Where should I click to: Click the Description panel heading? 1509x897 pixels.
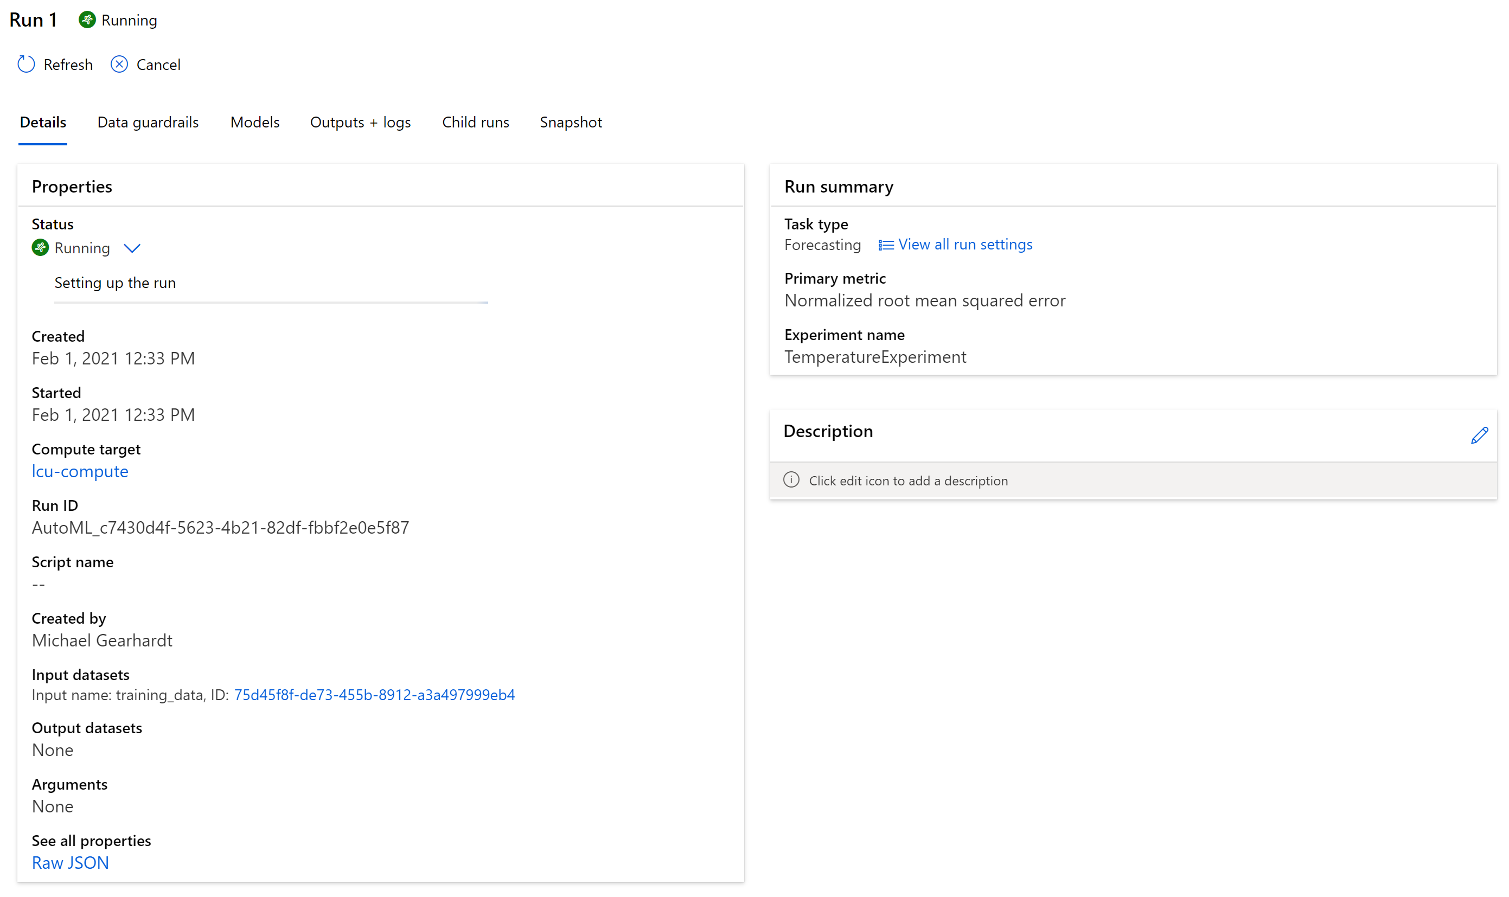pos(828,431)
